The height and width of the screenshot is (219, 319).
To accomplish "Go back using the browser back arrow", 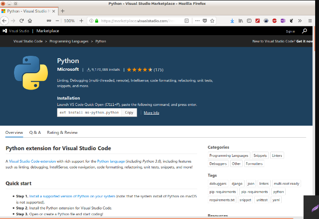I will 4,21.
